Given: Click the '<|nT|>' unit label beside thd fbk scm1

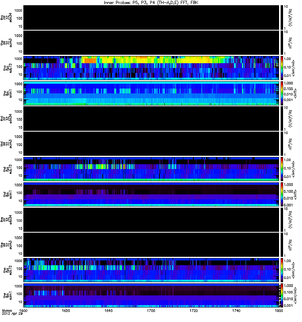Looking at the screenshot, I should click(295, 194).
